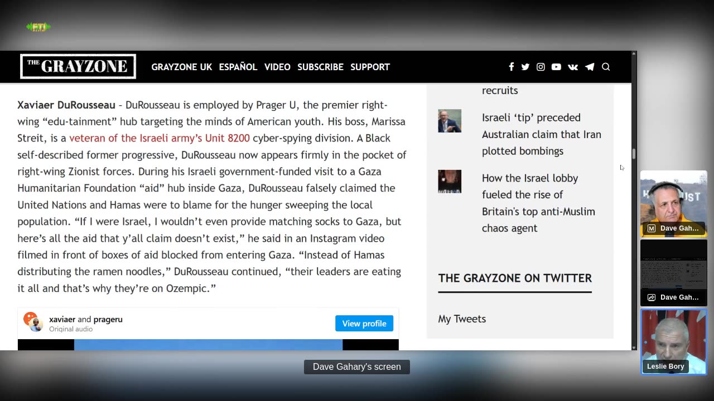714x401 pixels.
Task: Select Dave Gahary screen share tile
Action: pyautogui.click(x=674, y=272)
